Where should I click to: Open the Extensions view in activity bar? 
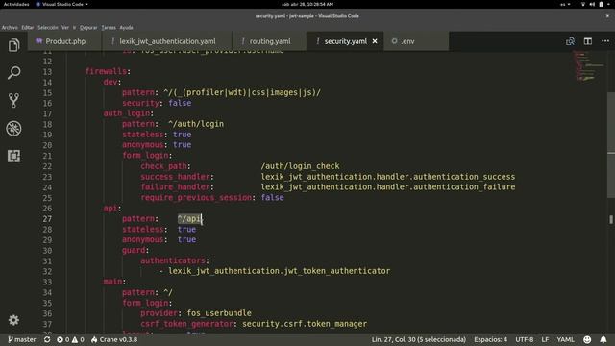point(13,156)
